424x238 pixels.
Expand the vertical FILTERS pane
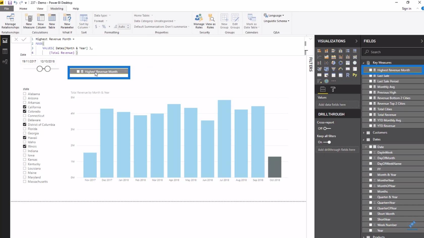(310, 64)
